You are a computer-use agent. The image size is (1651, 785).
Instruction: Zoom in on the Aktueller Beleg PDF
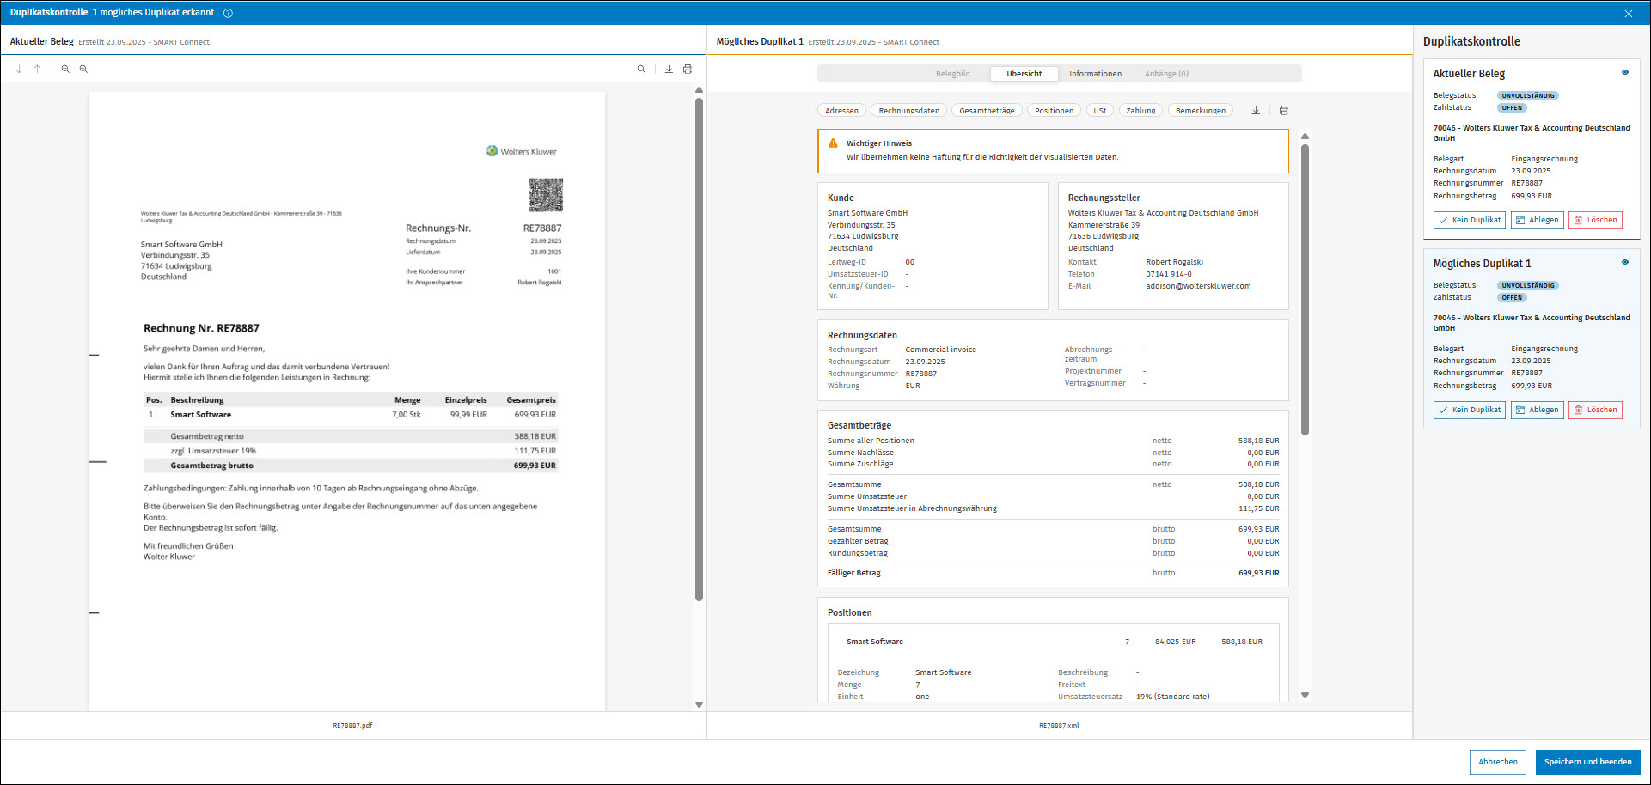click(83, 69)
